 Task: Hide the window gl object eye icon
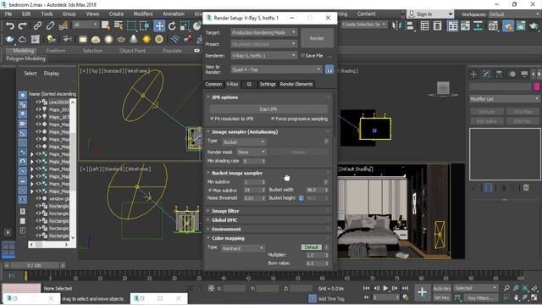[38, 198]
